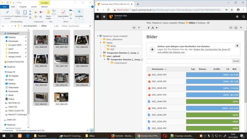247x139 pixels.
Task: Click the upload files icon above Bilder
Action: 153,27
